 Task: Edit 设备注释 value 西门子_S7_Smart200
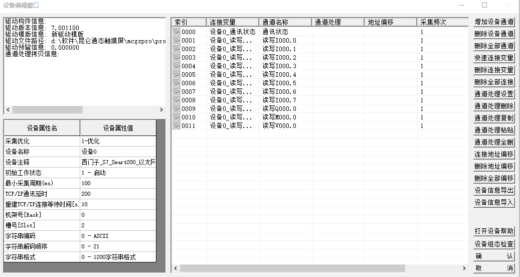coord(118,162)
